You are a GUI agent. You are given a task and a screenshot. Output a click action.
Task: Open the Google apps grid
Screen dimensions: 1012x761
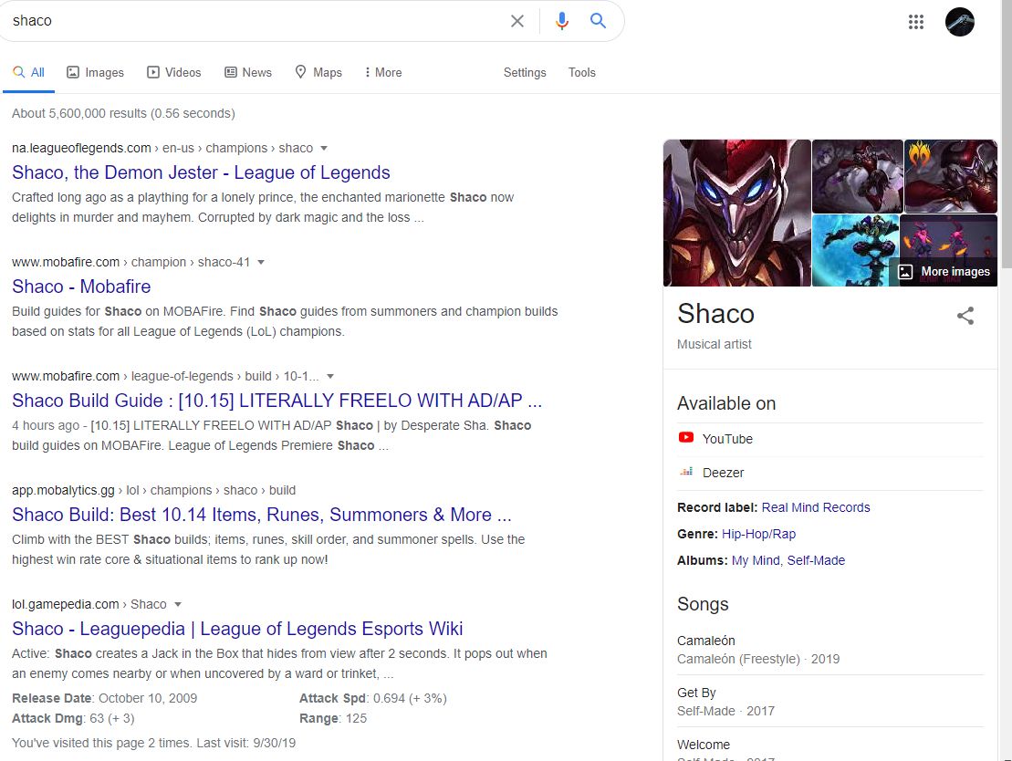click(916, 21)
